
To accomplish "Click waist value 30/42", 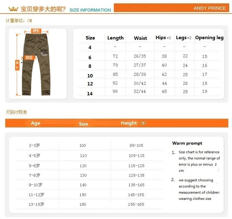I will (140, 83).
